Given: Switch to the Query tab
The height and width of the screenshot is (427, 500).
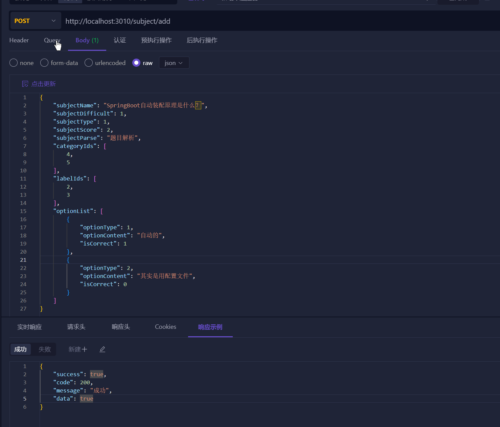Looking at the screenshot, I should pyautogui.click(x=52, y=40).
